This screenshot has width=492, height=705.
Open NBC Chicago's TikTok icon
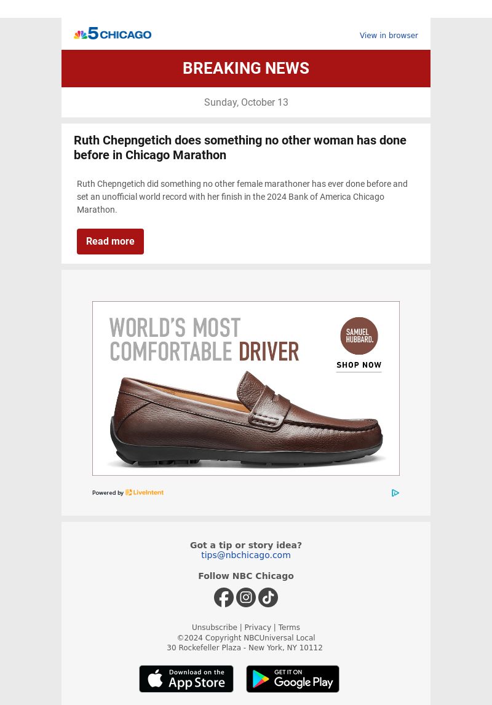coord(268,597)
